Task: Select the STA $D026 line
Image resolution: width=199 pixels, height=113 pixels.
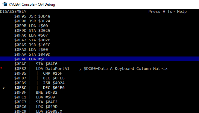Action: [x=32, y=40]
